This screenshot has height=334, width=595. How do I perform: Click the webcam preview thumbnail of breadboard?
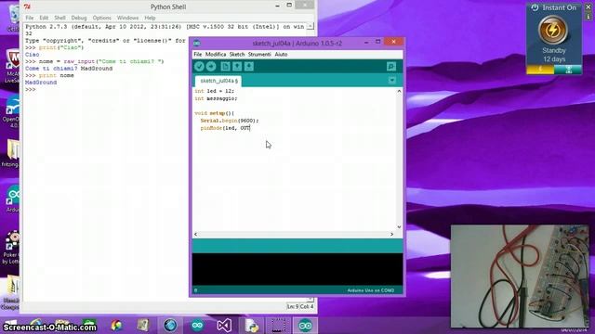coord(520,276)
